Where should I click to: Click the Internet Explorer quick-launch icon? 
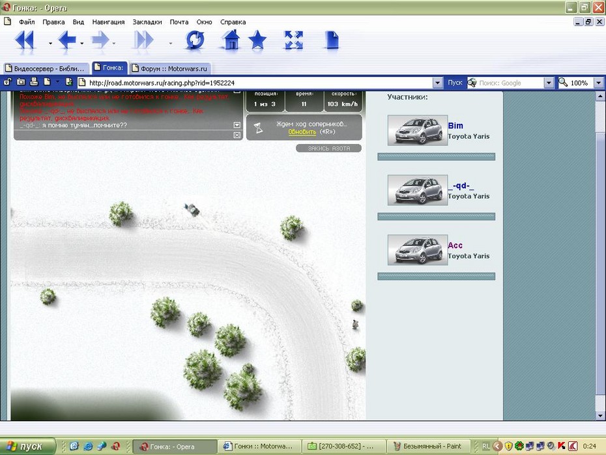point(89,446)
